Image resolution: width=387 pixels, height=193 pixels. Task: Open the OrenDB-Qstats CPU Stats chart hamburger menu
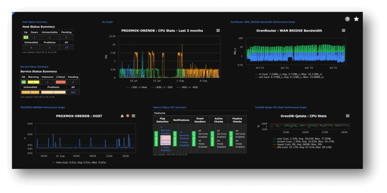pos(348,116)
